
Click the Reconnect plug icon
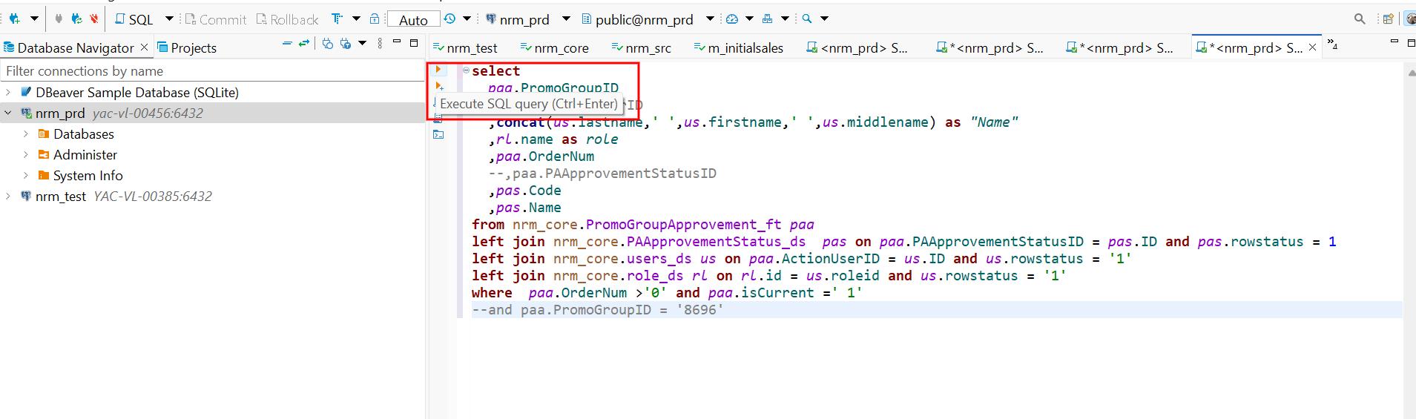click(76, 19)
